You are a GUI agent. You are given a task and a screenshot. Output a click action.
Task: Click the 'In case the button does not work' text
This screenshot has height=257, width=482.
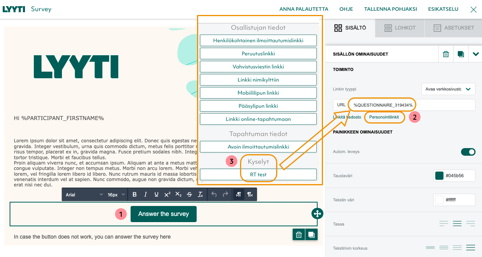[x=92, y=237]
